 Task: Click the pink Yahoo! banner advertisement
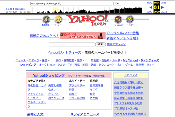83,36
